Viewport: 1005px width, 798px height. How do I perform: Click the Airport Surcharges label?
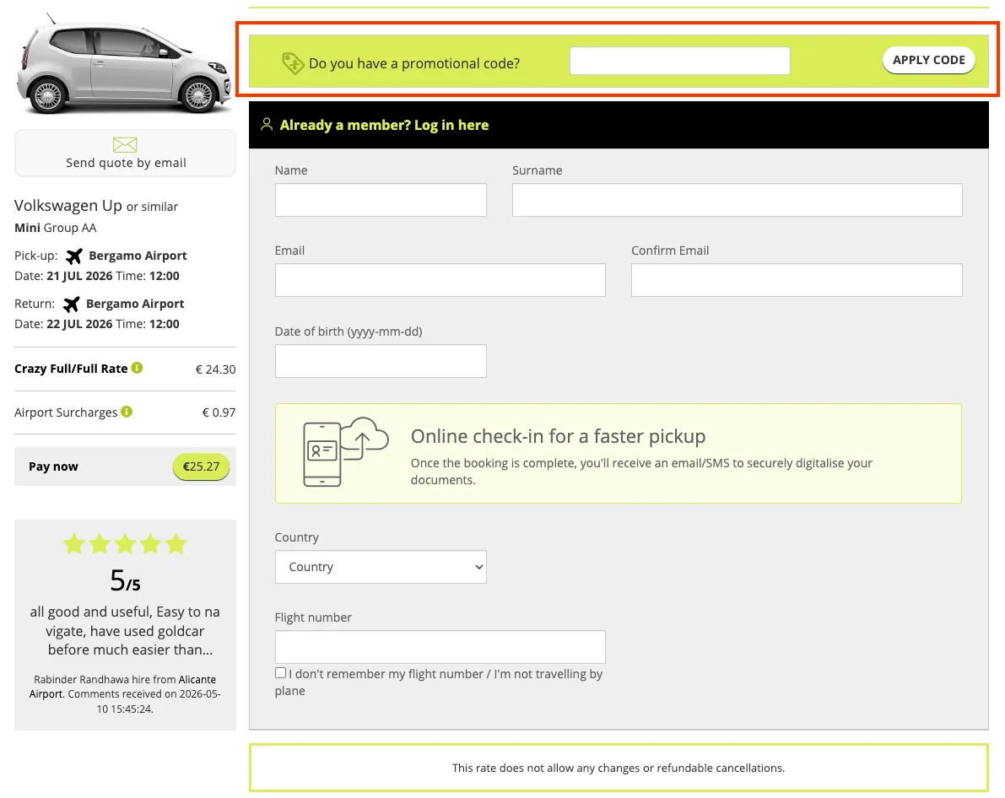tap(66, 412)
